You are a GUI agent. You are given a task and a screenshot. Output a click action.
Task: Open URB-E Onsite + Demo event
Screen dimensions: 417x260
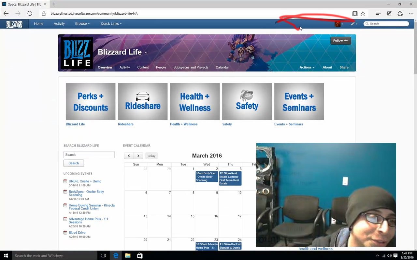click(85, 181)
